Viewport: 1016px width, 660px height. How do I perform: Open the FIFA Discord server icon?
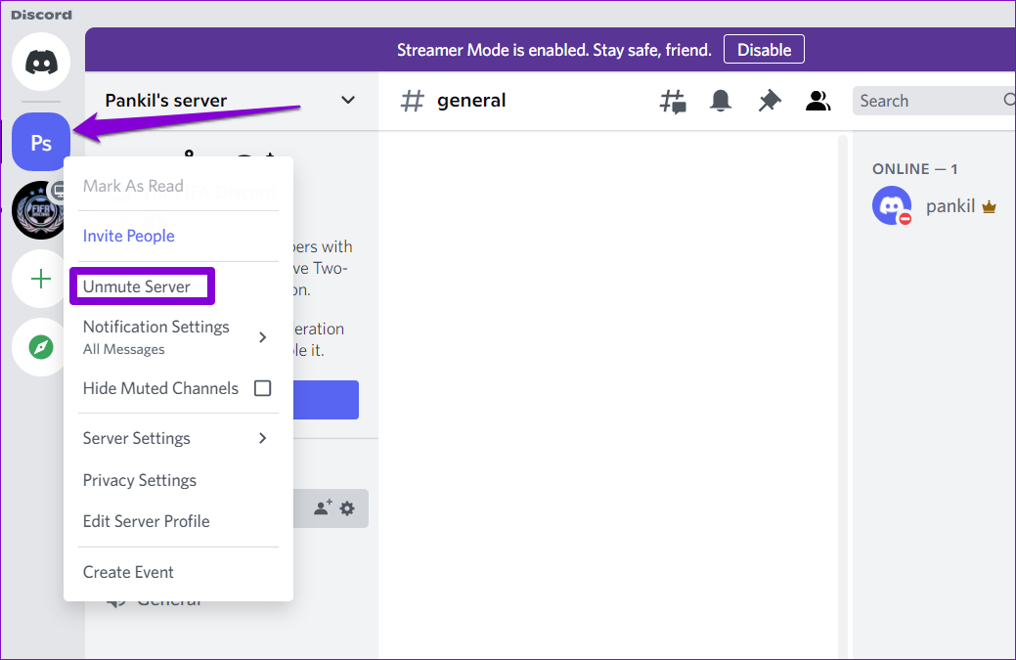point(38,210)
